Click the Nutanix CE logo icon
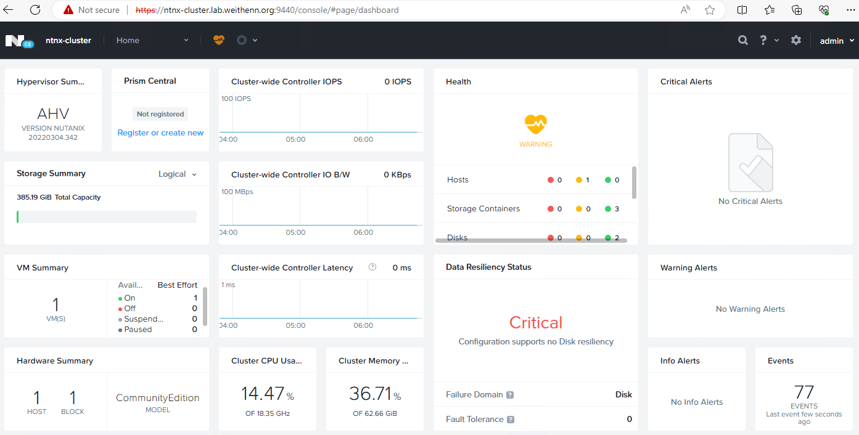This screenshot has height=435, width=859. (x=19, y=41)
